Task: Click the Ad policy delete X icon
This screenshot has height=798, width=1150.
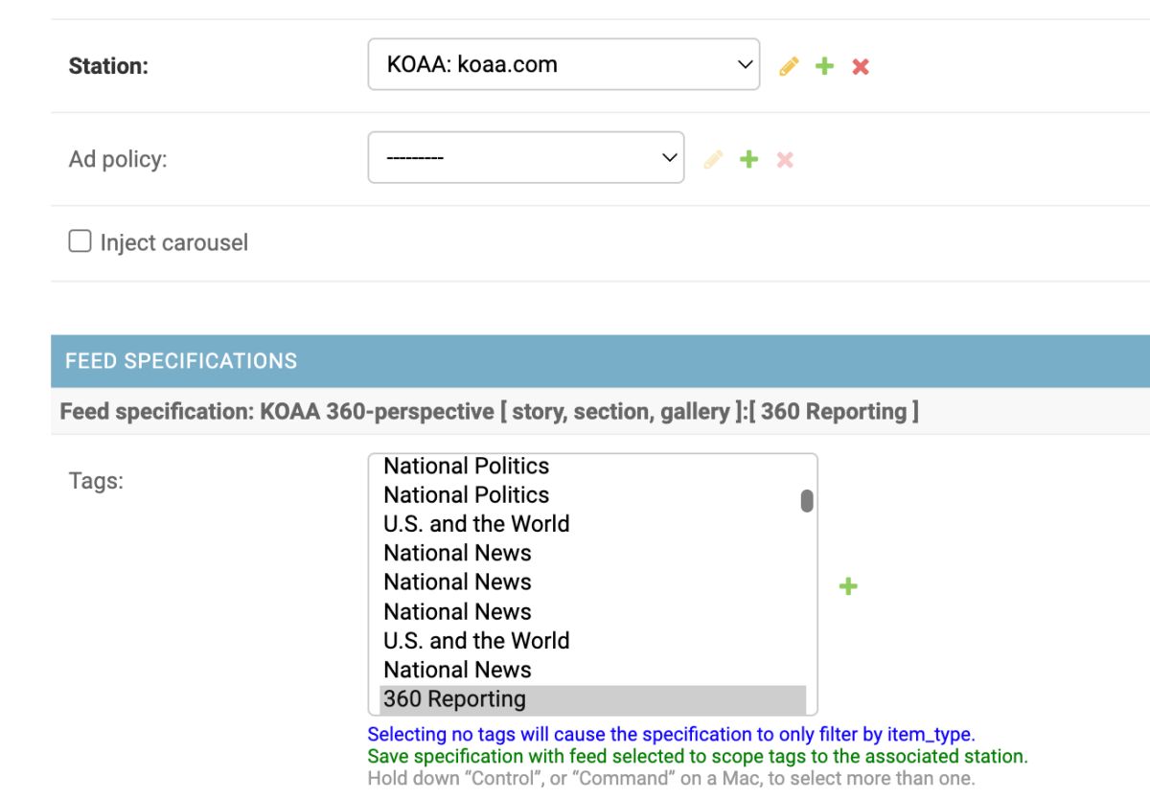Action: click(785, 159)
